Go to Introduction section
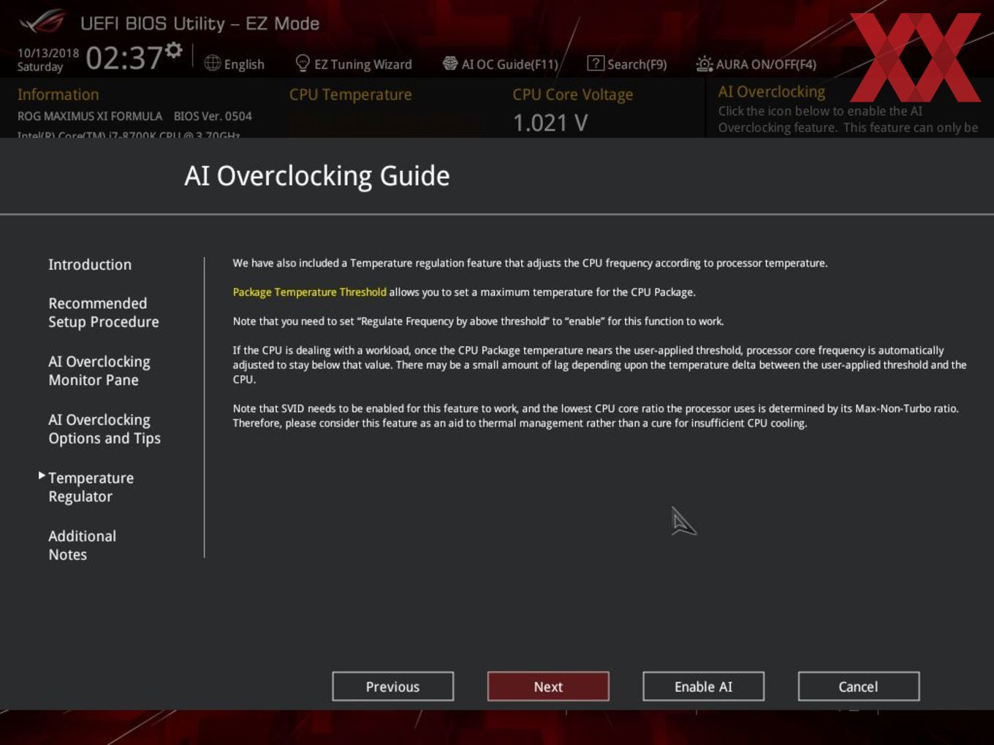Viewport: 994px width, 745px height. coord(90,264)
